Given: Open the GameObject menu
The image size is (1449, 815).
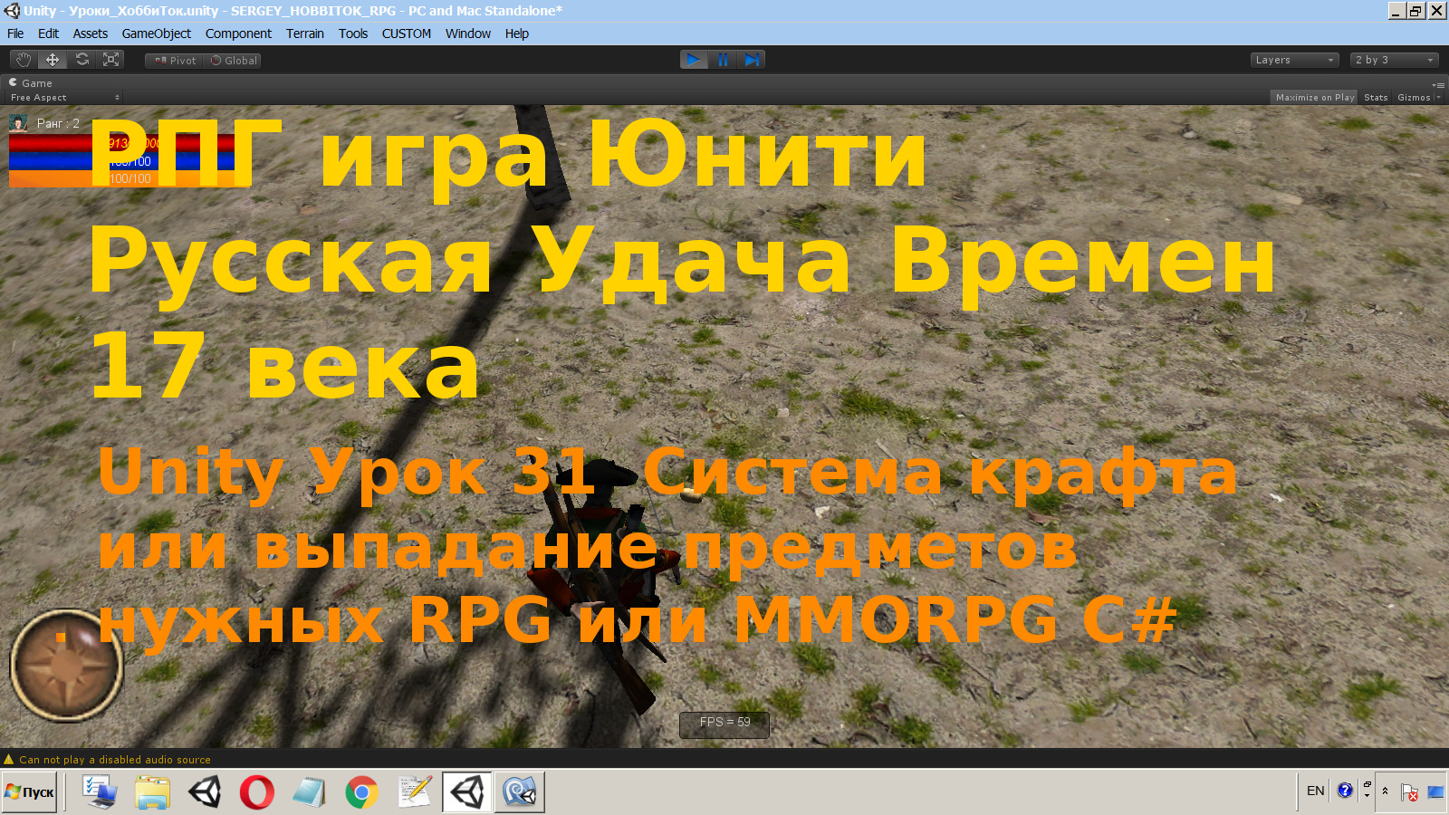Looking at the screenshot, I should click(158, 34).
